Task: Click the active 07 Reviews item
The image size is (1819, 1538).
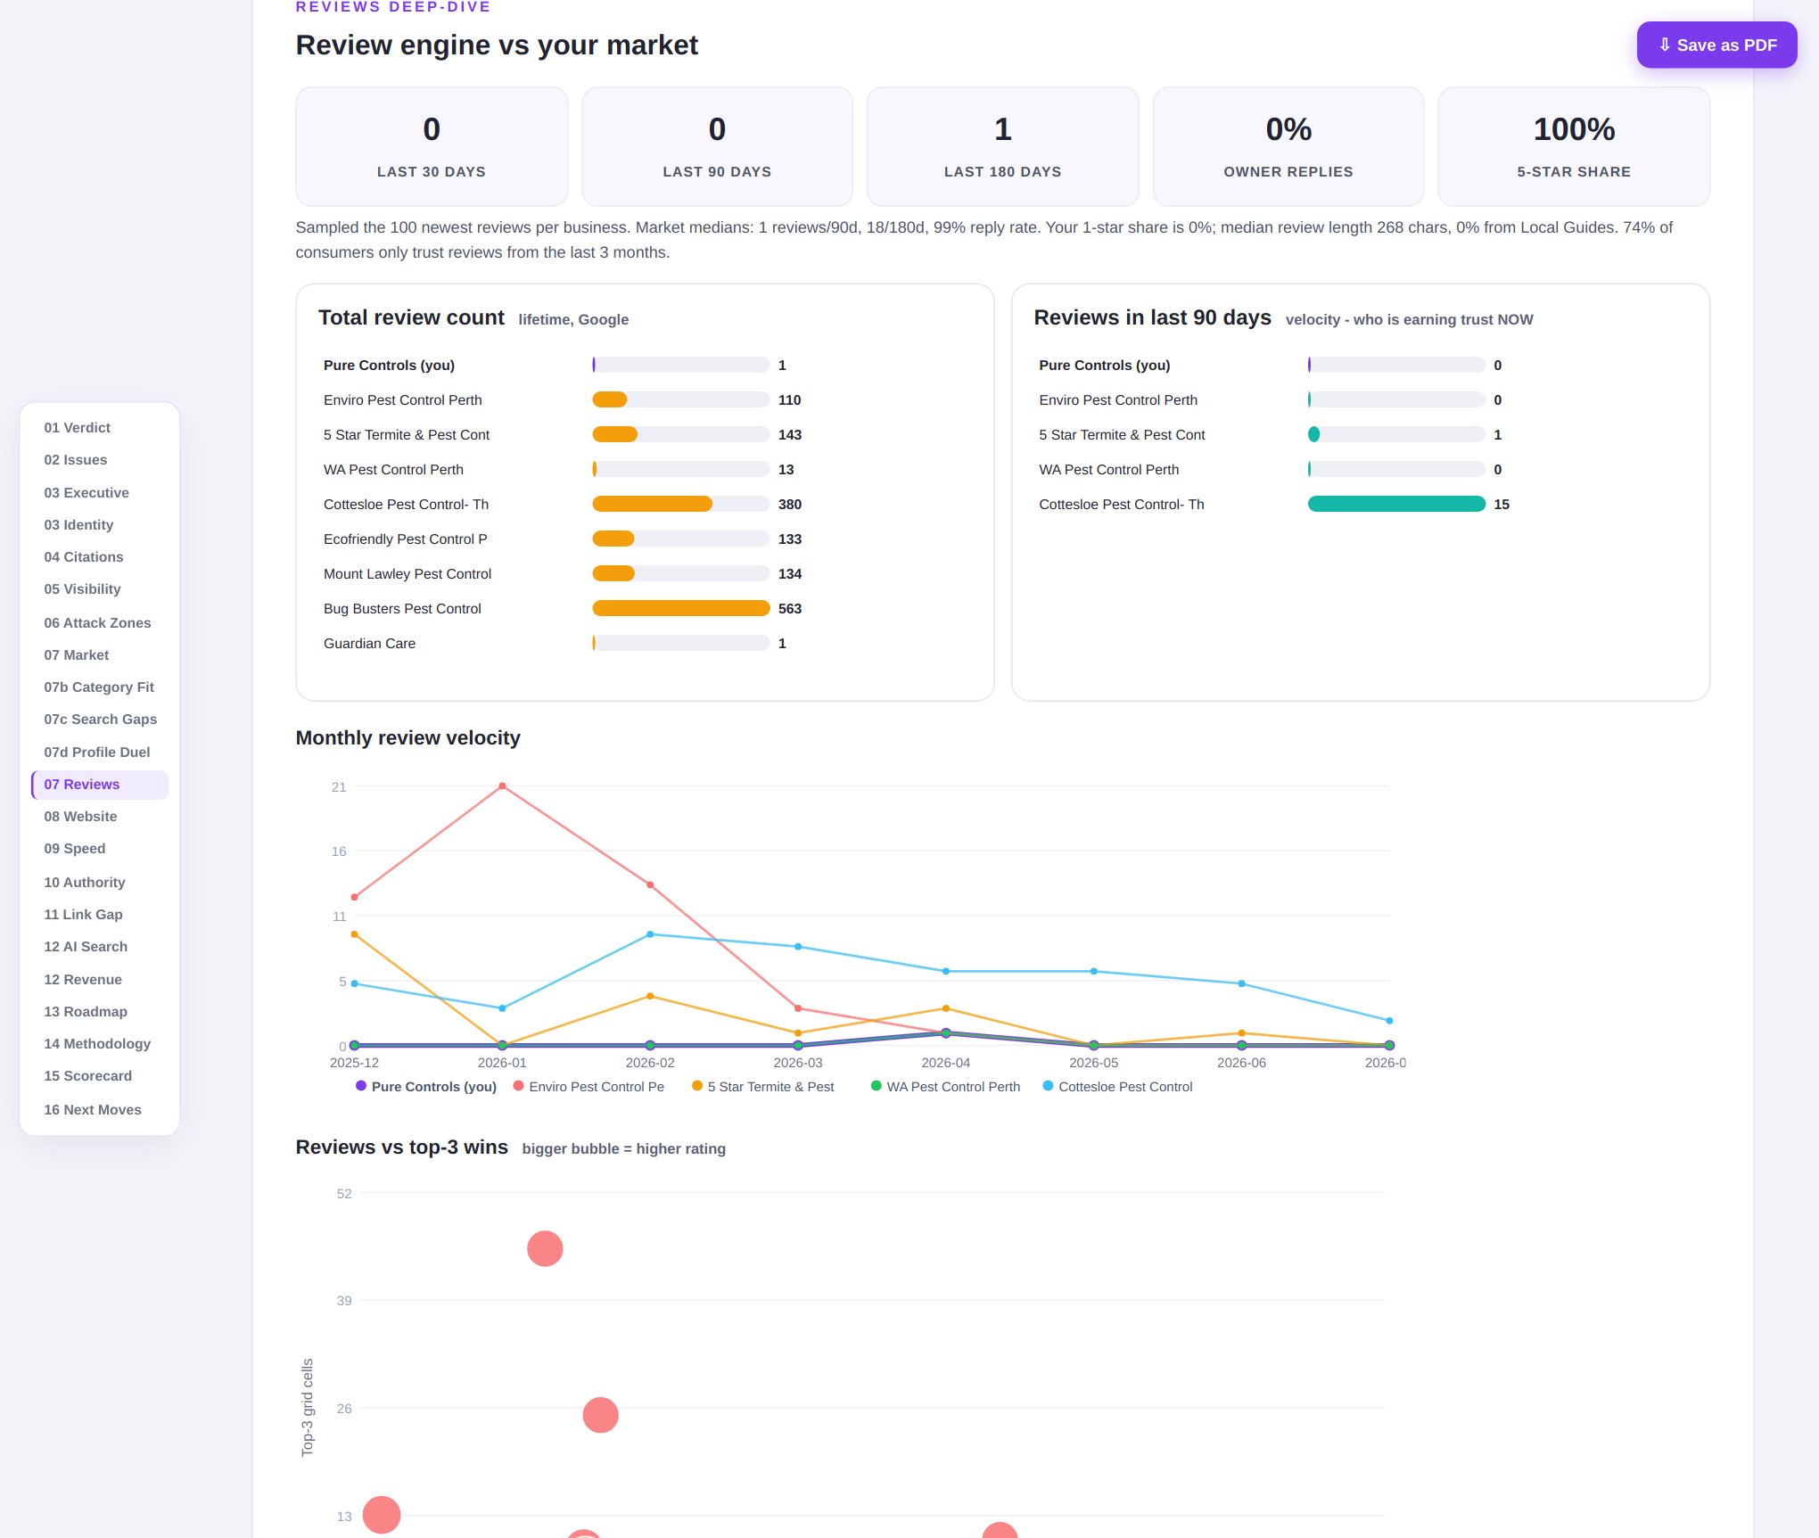Action: pos(99,784)
